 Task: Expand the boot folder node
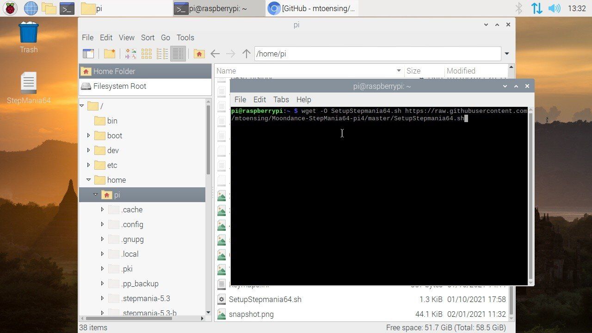click(x=88, y=136)
